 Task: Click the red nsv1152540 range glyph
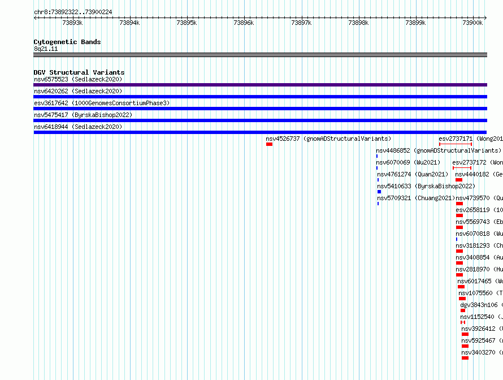pyautogui.click(x=462, y=322)
